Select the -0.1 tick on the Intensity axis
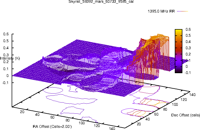Screen dimensions: 200x130 click(x=5, y=83)
